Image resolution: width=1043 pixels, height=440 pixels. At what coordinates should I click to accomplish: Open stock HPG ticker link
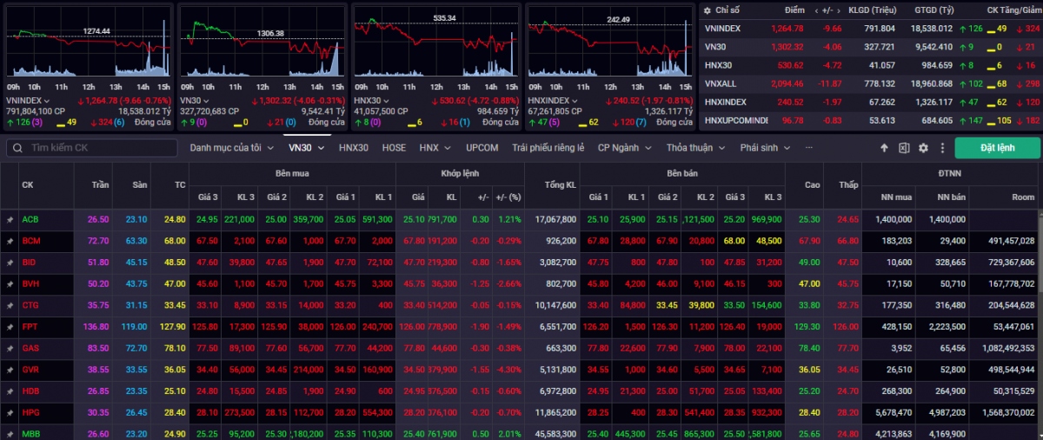click(30, 412)
